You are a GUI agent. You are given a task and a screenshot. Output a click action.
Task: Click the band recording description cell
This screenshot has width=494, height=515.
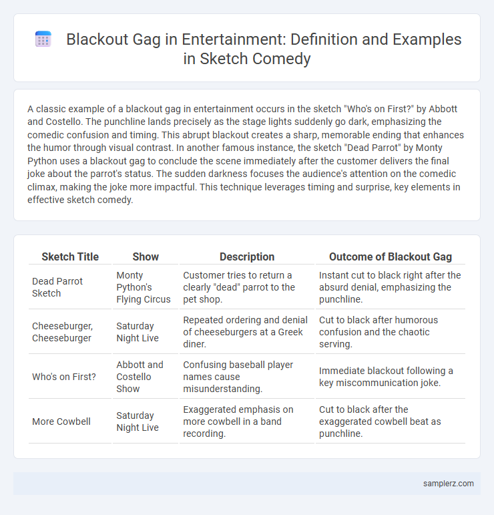point(247,421)
